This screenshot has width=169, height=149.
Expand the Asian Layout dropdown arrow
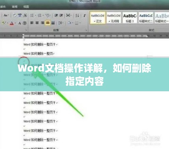71,16
